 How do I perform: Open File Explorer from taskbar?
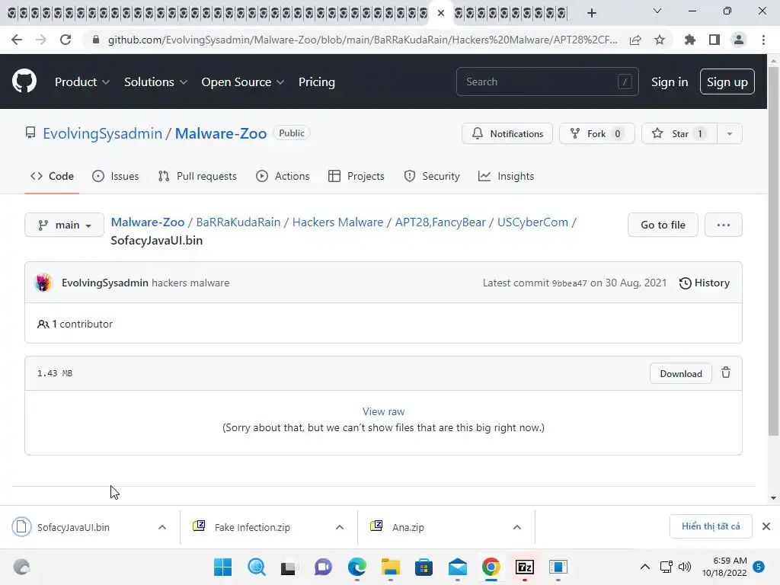click(391, 567)
